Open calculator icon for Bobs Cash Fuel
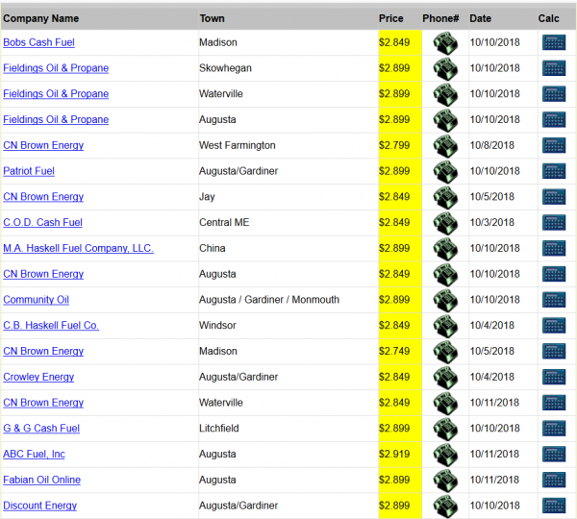Viewport: 577px width, 519px height. coord(553,43)
